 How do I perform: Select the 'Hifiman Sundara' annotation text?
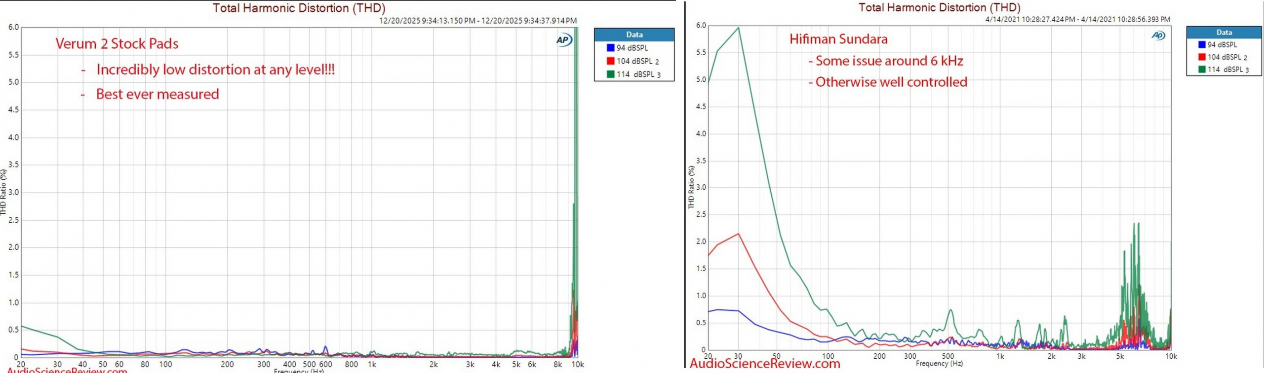point(838,39)
